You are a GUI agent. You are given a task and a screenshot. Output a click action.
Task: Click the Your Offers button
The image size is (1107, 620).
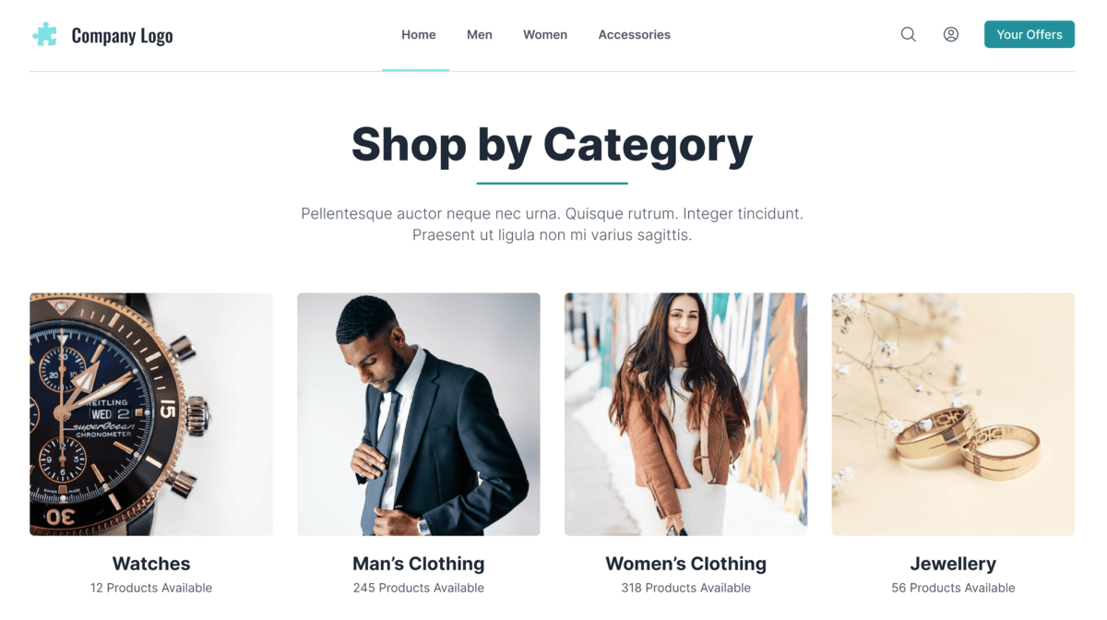click(x=1029, y=34)
